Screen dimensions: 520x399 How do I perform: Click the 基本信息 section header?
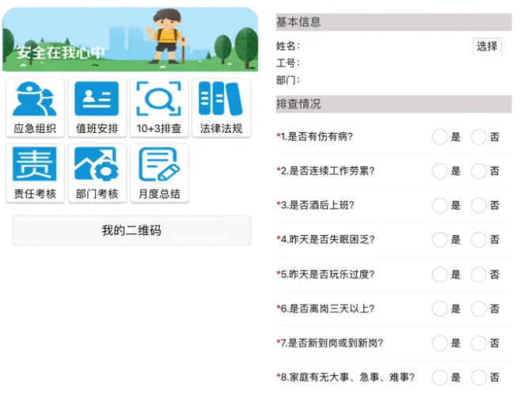[393, 22]
